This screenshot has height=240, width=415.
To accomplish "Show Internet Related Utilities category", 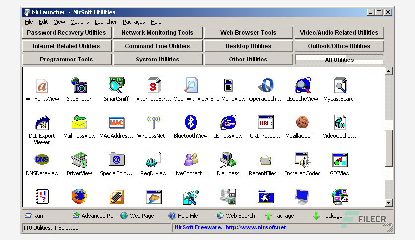I will coord(67,46).
